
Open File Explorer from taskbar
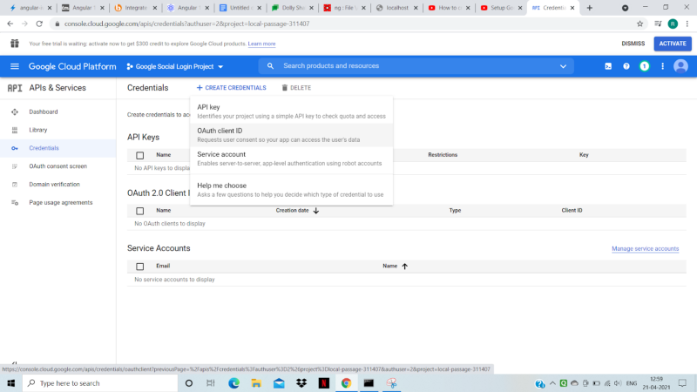(256, 383)
